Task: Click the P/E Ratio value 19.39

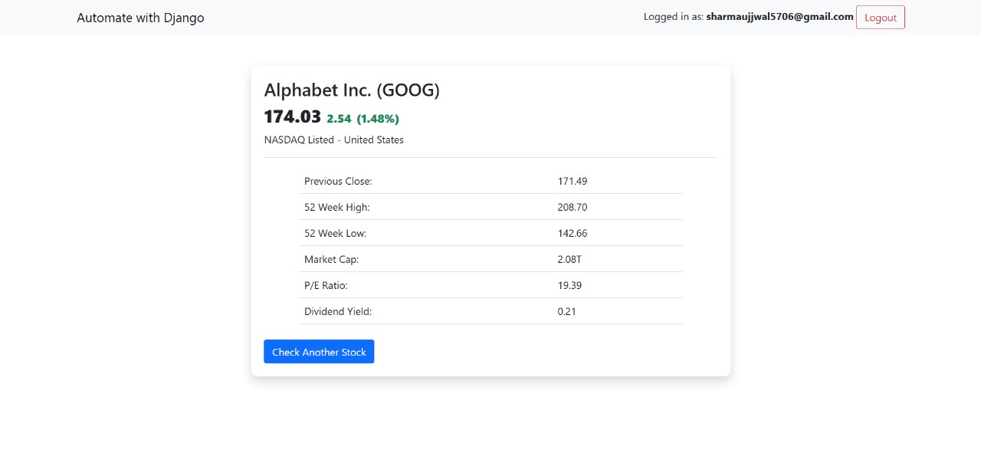Action: pos(569,286)
